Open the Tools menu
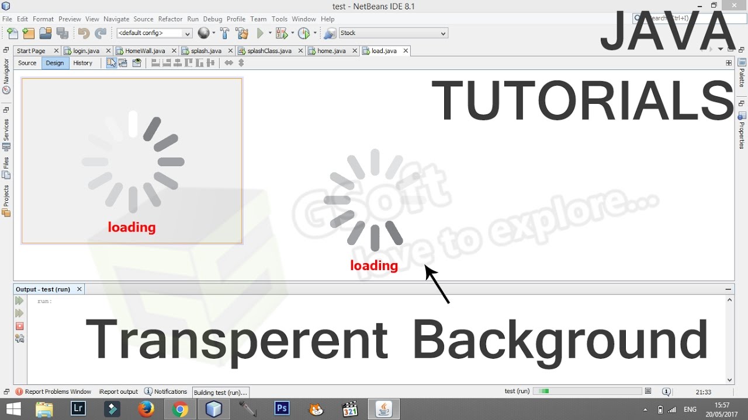Viewport: 748px width, 420px height. 279,19
